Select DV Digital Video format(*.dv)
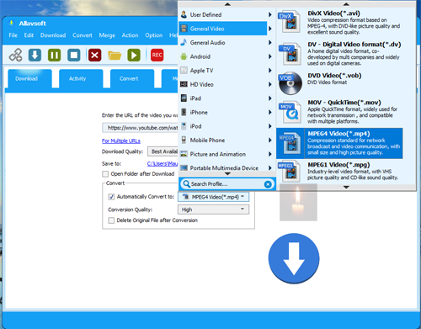421x329 pixels. click(339, 54)
